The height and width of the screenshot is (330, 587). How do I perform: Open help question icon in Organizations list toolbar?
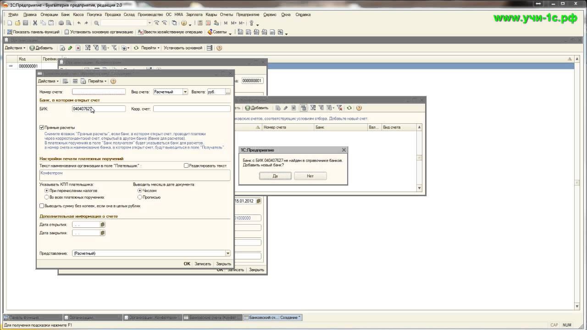tap(219, 48)
